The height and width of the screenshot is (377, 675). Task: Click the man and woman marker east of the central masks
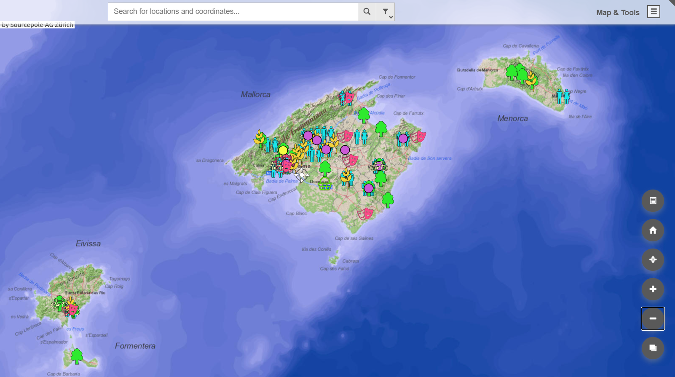tap(361, 137)
